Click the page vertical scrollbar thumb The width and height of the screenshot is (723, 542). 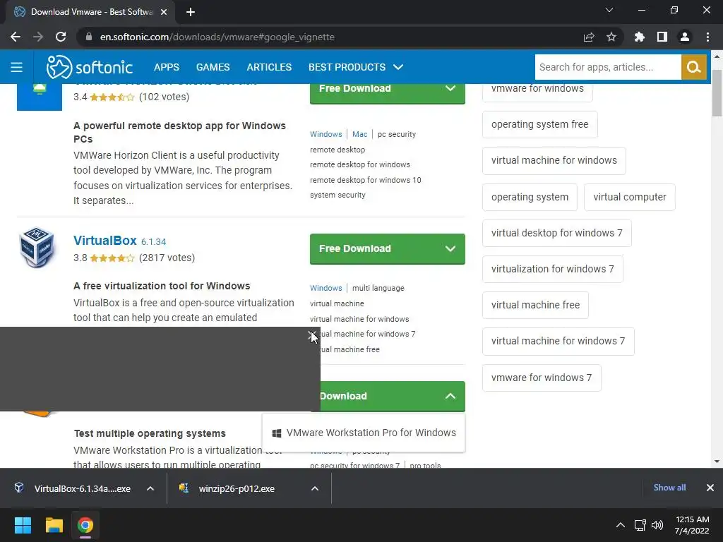[x=717, y=93]
